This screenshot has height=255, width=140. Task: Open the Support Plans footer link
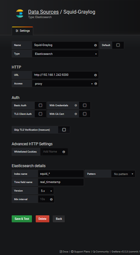(x=80, y=252)
